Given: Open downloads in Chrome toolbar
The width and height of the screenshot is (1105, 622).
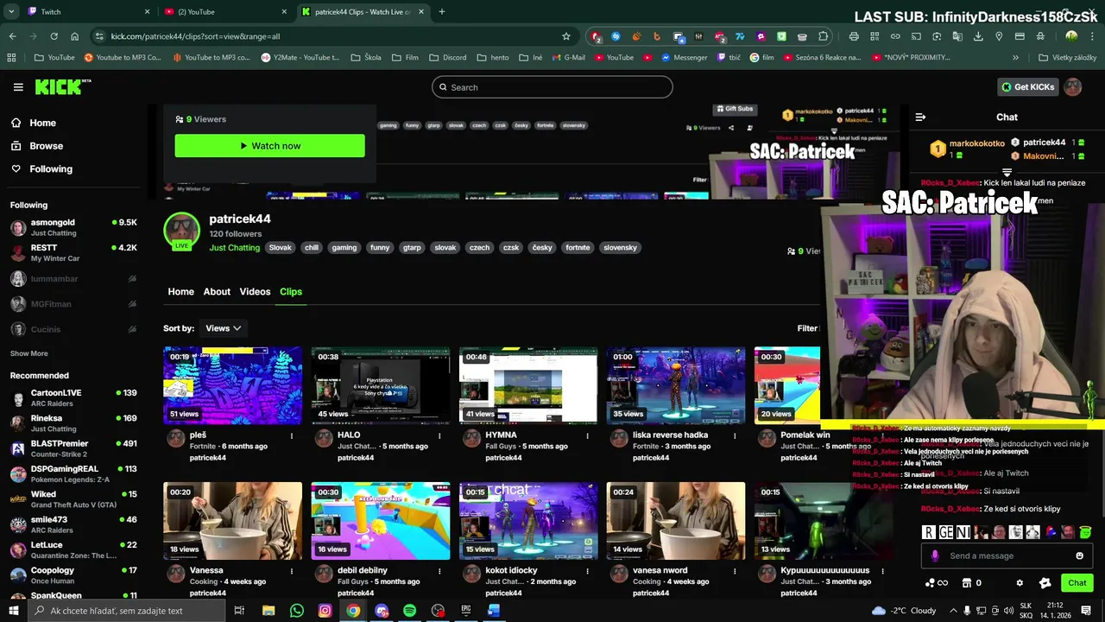Looking at the screenshot, I should click(978, 36).
